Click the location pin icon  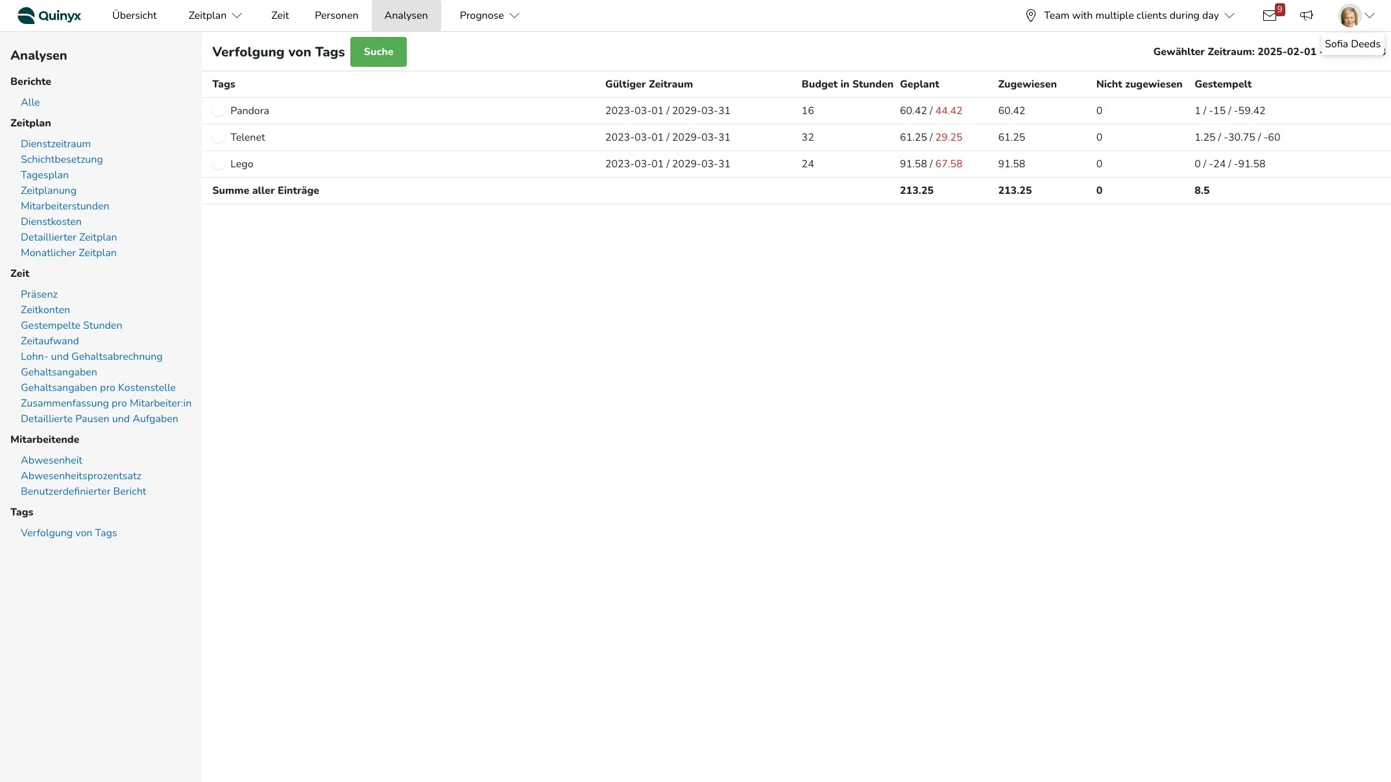coord(1030,16)
